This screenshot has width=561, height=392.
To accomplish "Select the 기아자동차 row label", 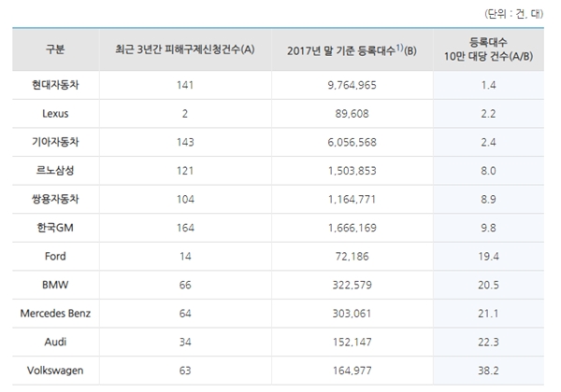I will (55, 142).
